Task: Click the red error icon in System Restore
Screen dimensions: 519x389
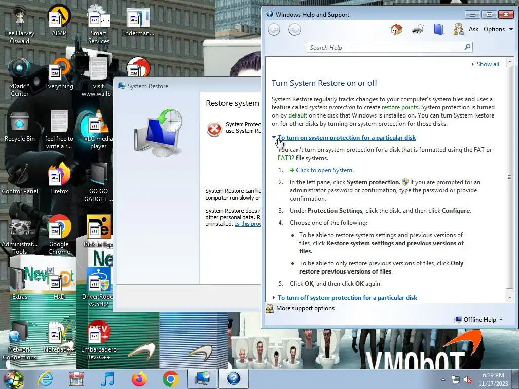Action: (x=214, y=129)
